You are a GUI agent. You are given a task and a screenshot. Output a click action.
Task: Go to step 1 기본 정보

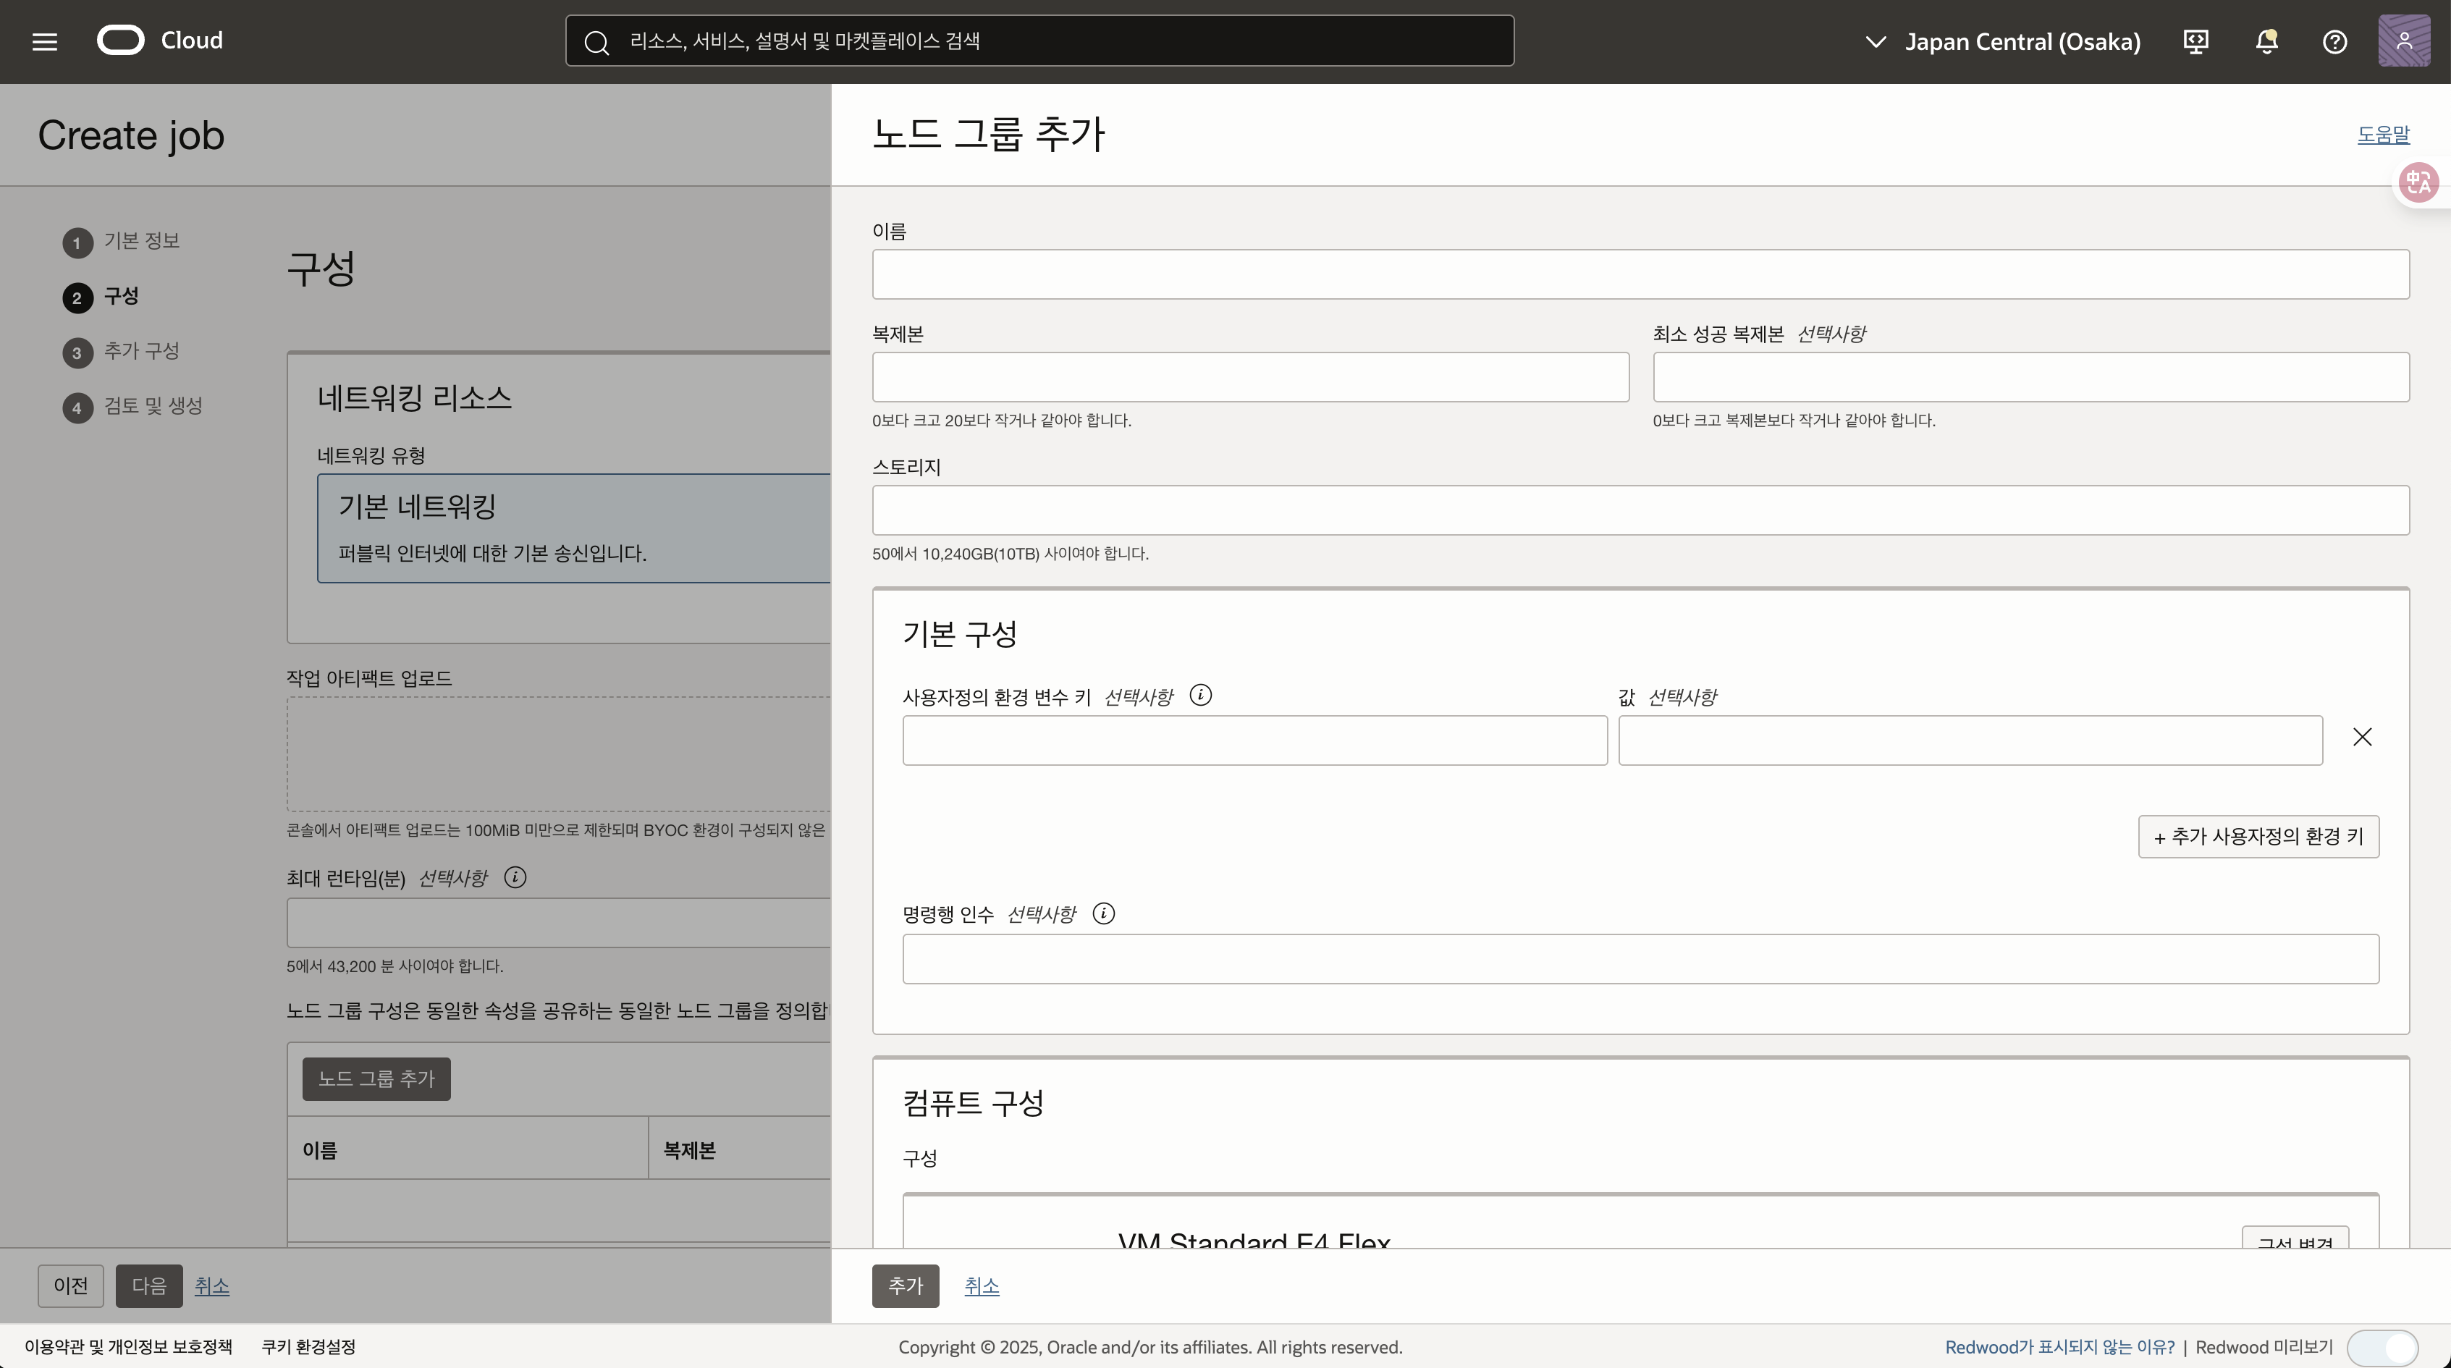click(x=141, y=242)
